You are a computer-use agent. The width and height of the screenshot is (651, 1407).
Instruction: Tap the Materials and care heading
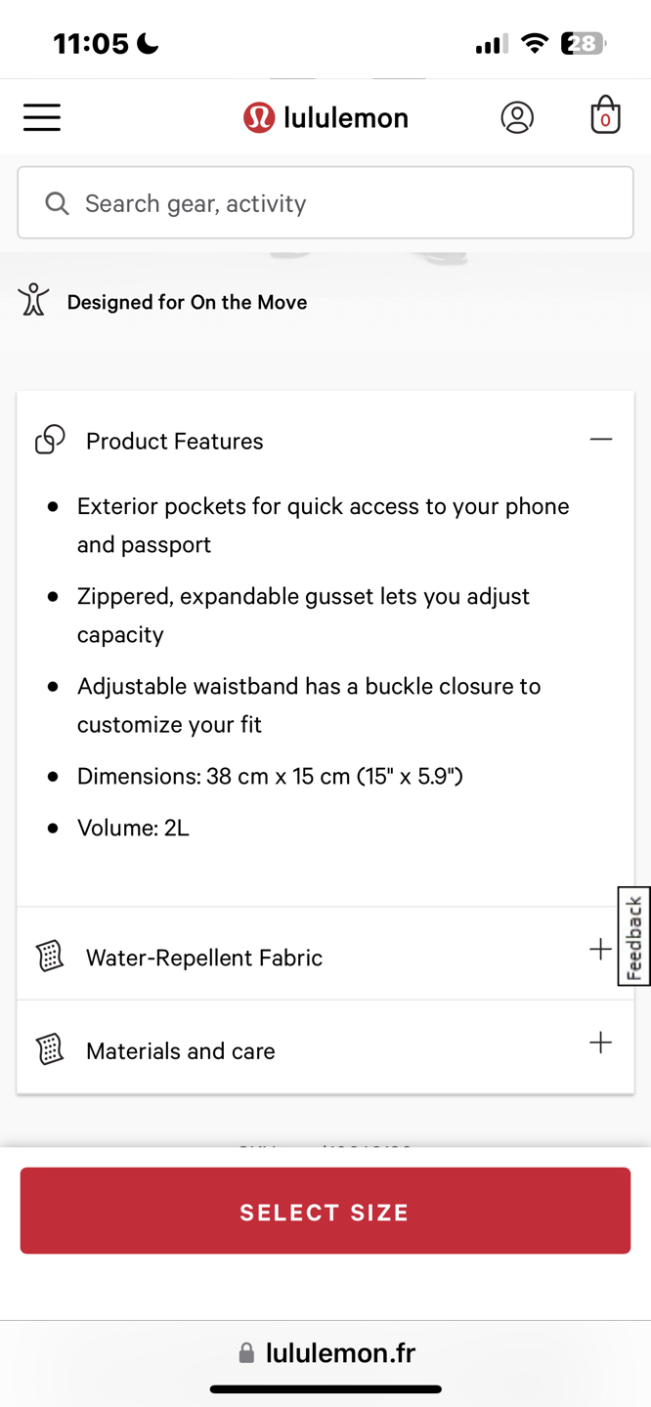181,1051
